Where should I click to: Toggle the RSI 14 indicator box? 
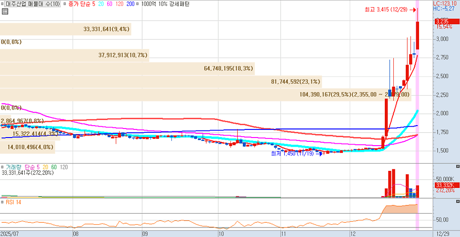pos(3,202)
